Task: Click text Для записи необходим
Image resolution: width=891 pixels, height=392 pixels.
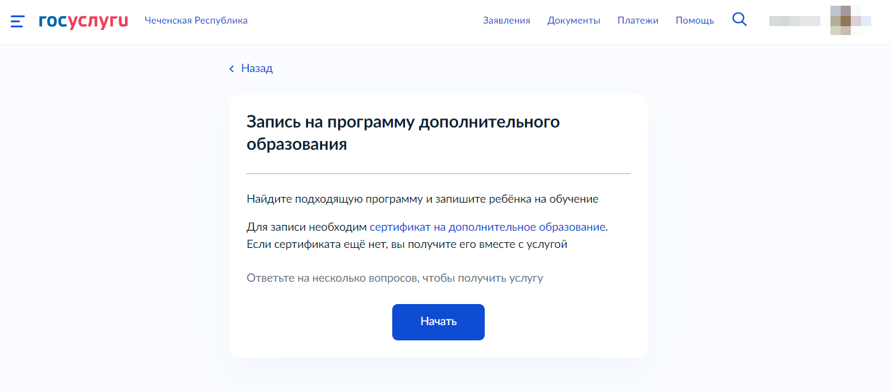Action: 307,227
